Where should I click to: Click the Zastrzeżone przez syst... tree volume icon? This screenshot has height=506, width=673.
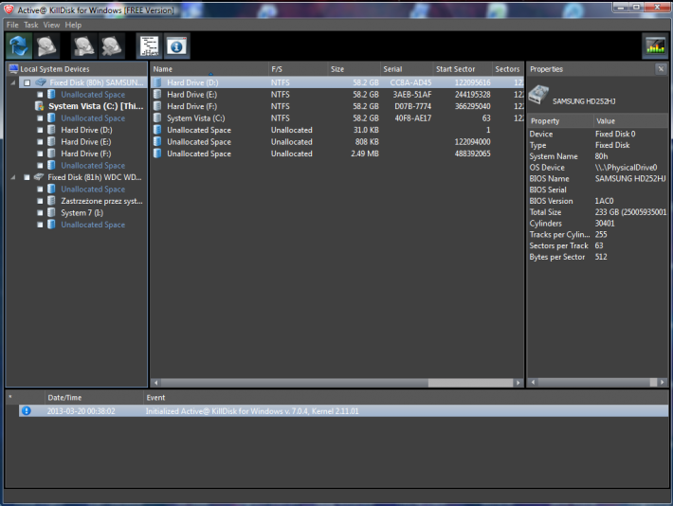51,201
